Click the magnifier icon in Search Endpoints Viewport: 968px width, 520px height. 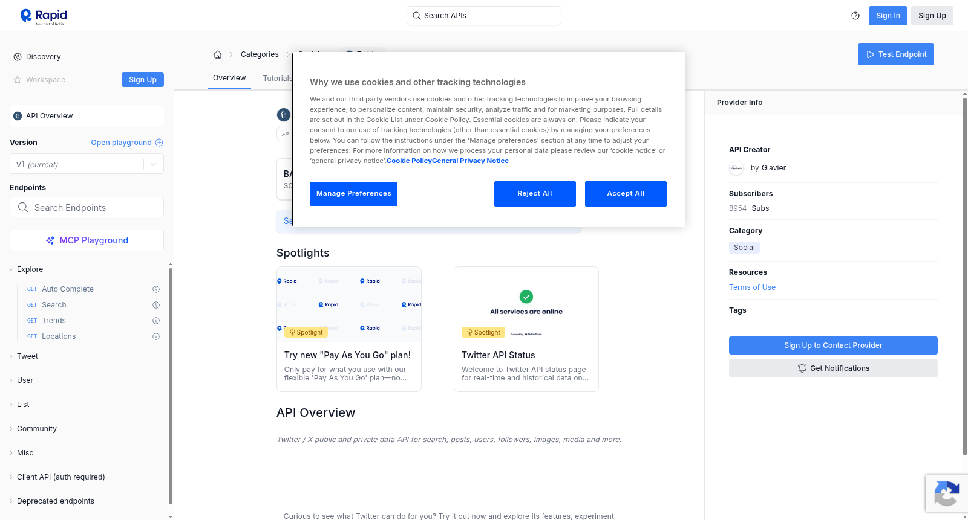pos(23,207)
